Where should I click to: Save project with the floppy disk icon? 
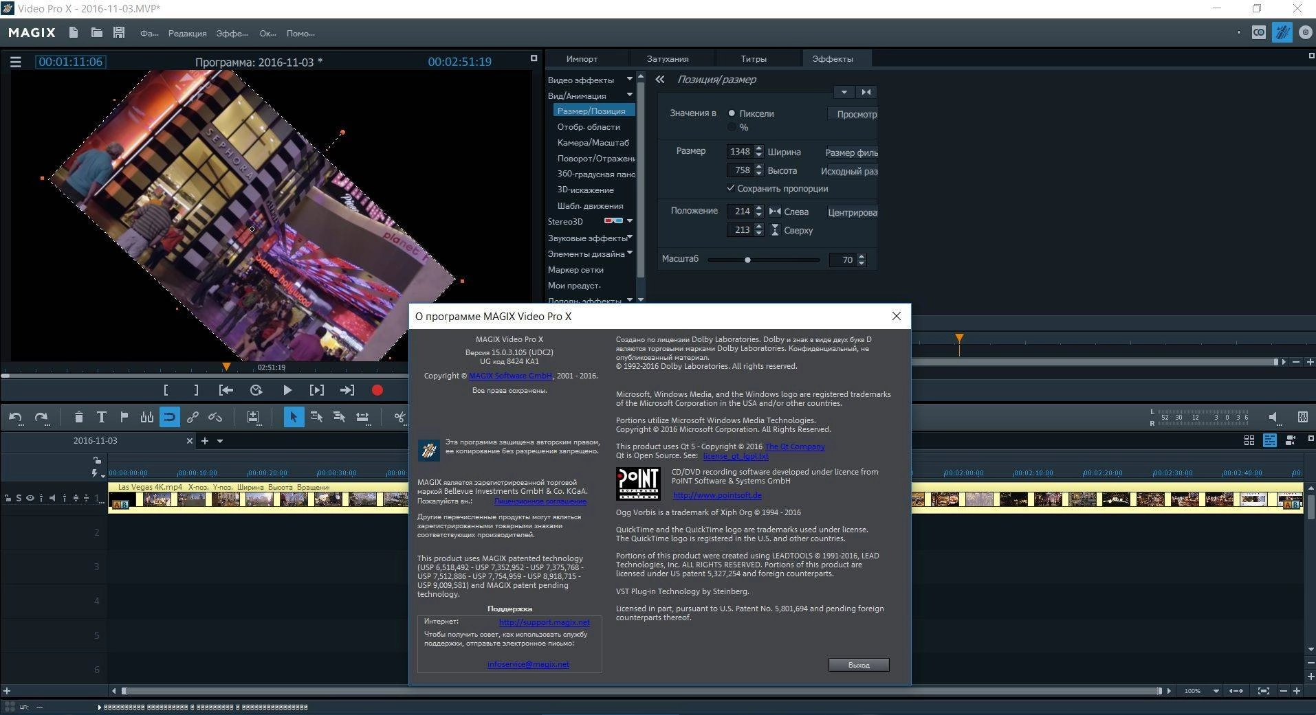(x=119, y=32)
